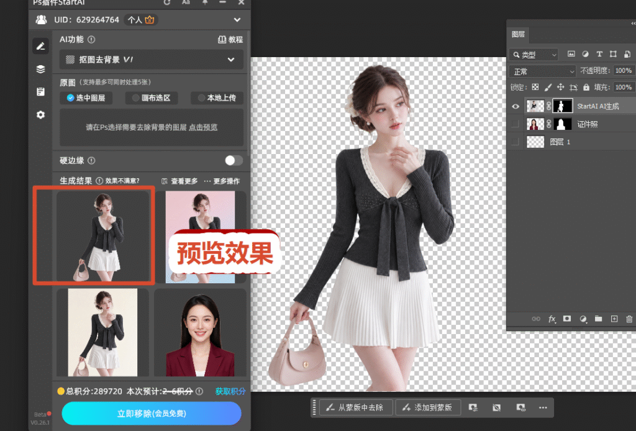The height and width of the screenshot is (431, 636).
Task: Click 查看更多 results link
Action: [179, 181]
